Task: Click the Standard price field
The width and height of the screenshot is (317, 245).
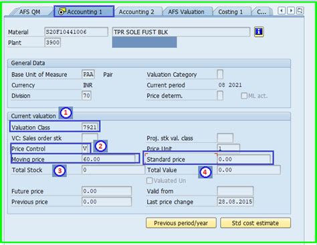Action: tap(243, 159)
